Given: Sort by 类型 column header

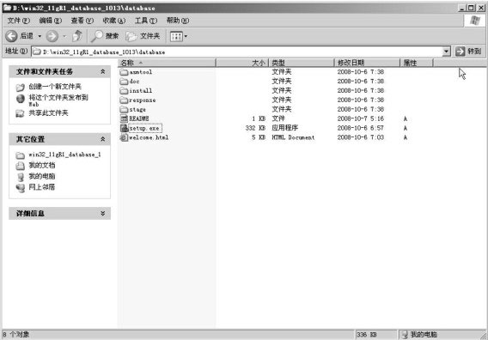Looking at the screenshot, I should point(302,63).
